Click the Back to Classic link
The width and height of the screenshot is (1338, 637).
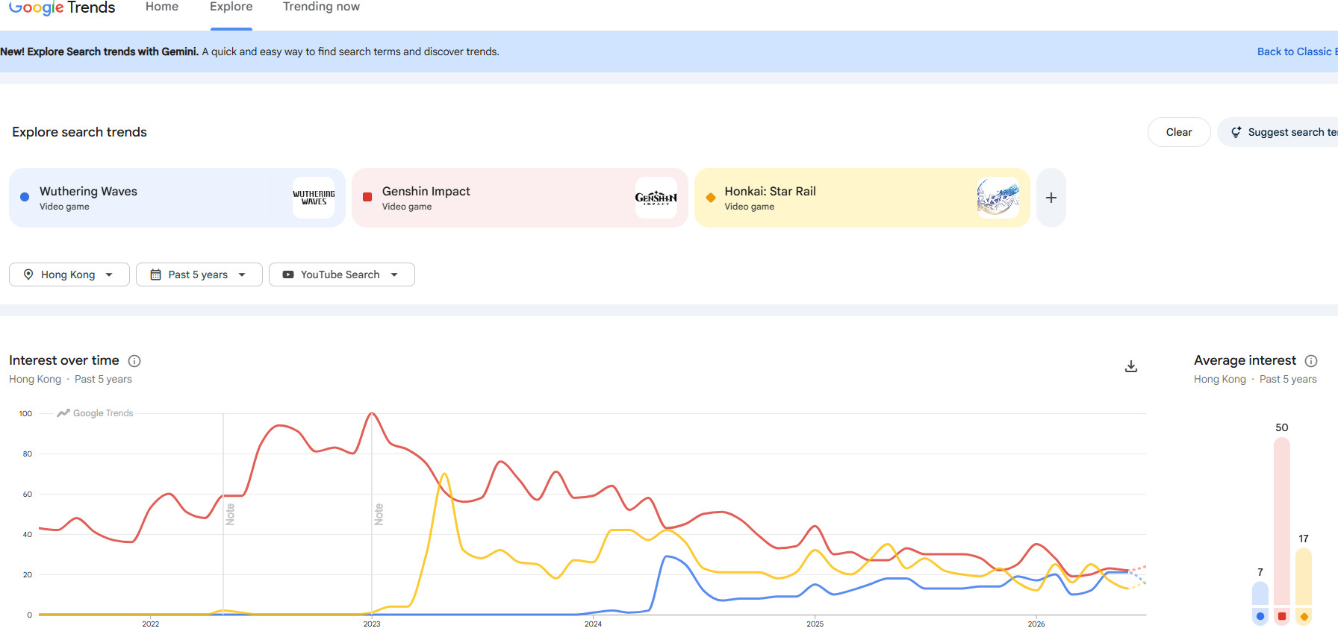(x=1297, y=51)
